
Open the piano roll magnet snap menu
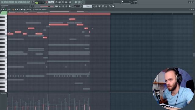coord(5,9)
